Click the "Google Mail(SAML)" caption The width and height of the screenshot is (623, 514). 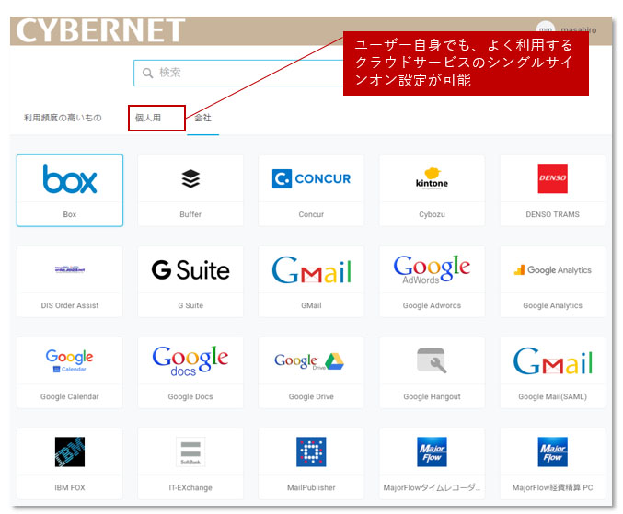tap(552, 396)
